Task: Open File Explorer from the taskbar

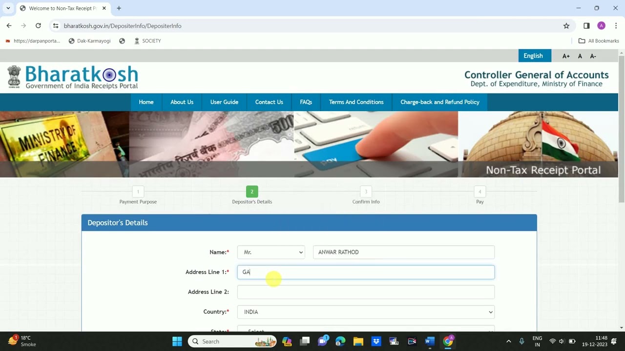Action: point(358,341)
